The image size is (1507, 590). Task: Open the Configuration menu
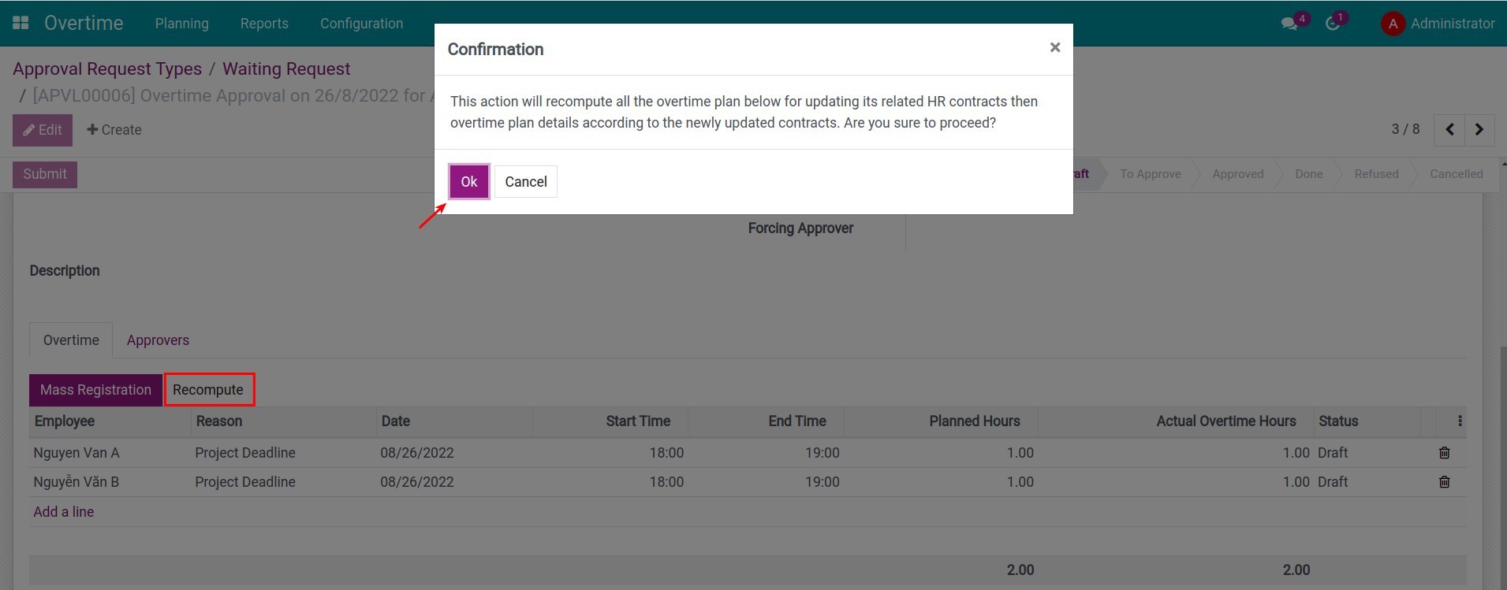[x=361, y=24]
